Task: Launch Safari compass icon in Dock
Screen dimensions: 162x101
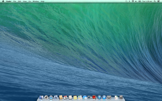Action: click(x=51, y=97)
